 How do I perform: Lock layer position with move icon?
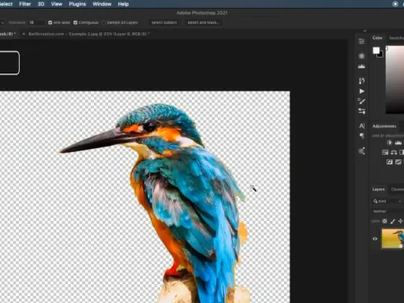(x=400, y=221)
